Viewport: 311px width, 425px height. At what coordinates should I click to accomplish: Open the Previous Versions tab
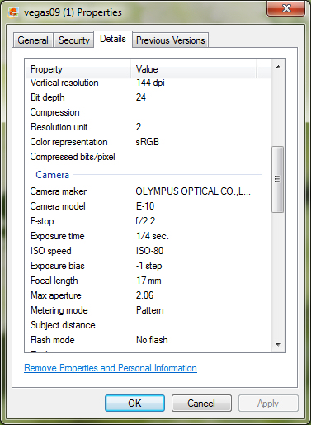click(x=171, y=40)
